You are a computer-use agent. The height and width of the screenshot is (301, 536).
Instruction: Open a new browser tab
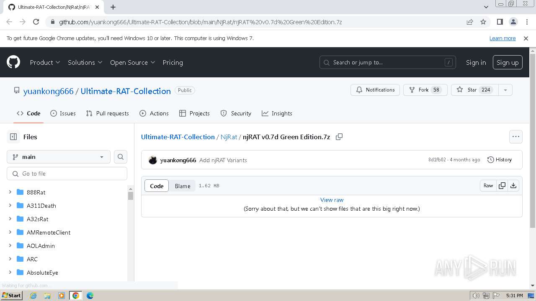tap(113, 7)
